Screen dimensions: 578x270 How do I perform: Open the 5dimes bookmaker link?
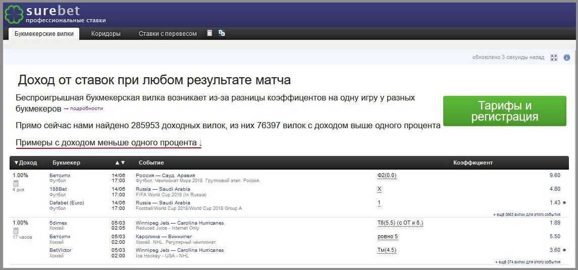[x=58, y=223]
